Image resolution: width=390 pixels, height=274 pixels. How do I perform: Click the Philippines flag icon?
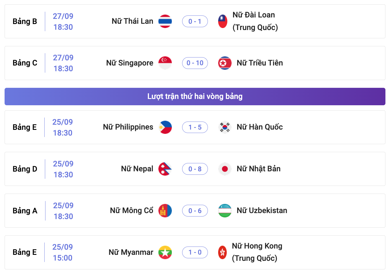tap(165, 127)
